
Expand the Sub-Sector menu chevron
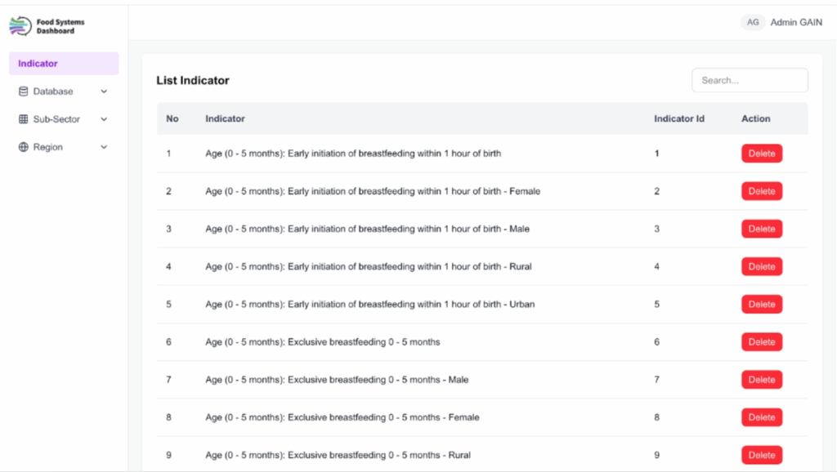coord(104,119)
